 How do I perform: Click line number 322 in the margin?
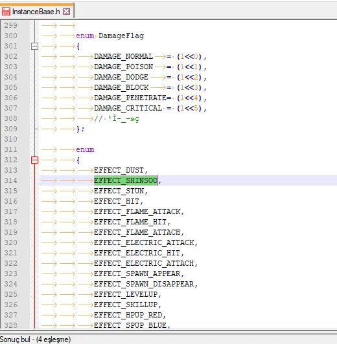[10, 263]
